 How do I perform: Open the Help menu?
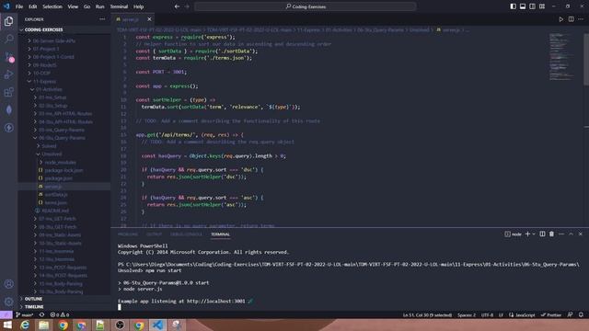click(139, 6)
